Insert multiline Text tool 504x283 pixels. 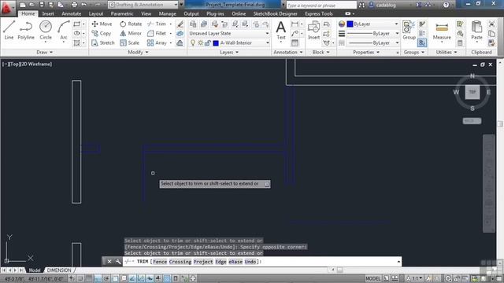coord(281,31)
